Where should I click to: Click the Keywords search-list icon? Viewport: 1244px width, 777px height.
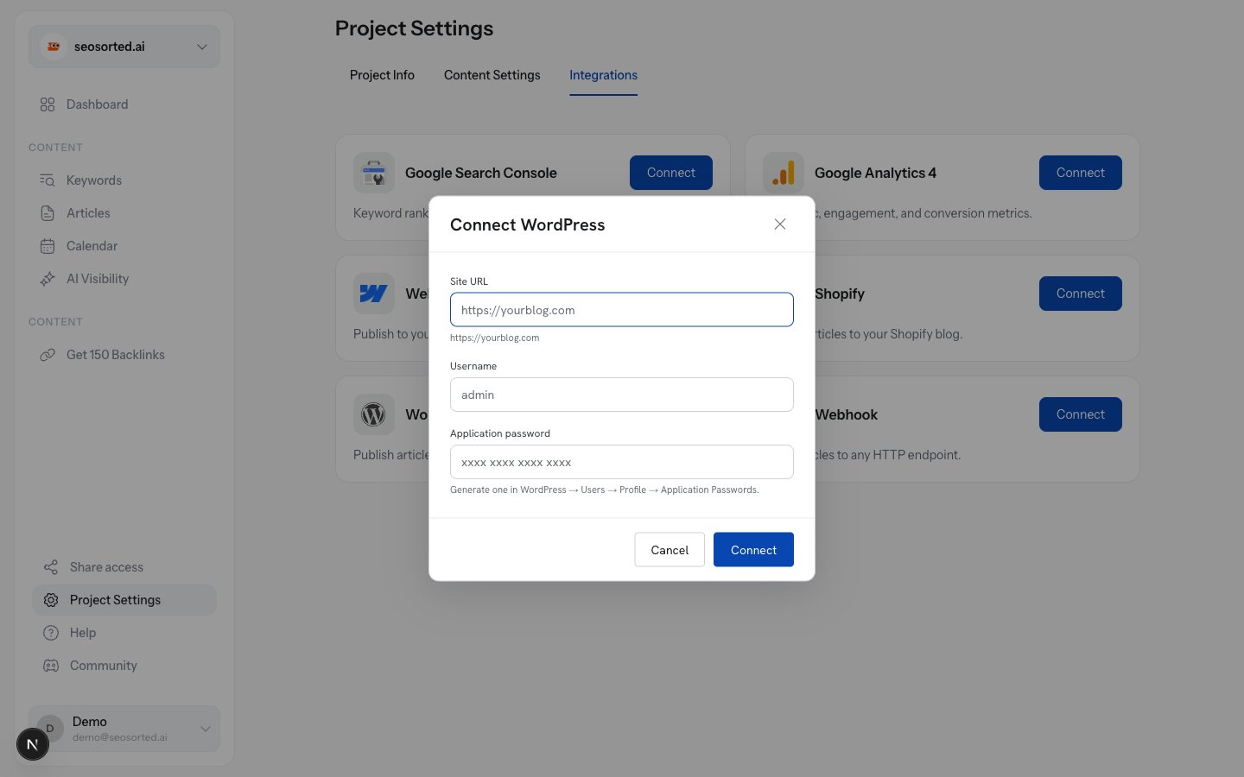coord(48,180)
